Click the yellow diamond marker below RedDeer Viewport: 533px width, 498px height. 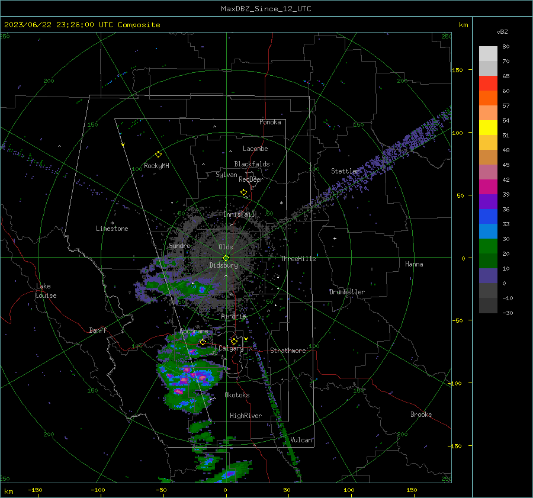243,192
